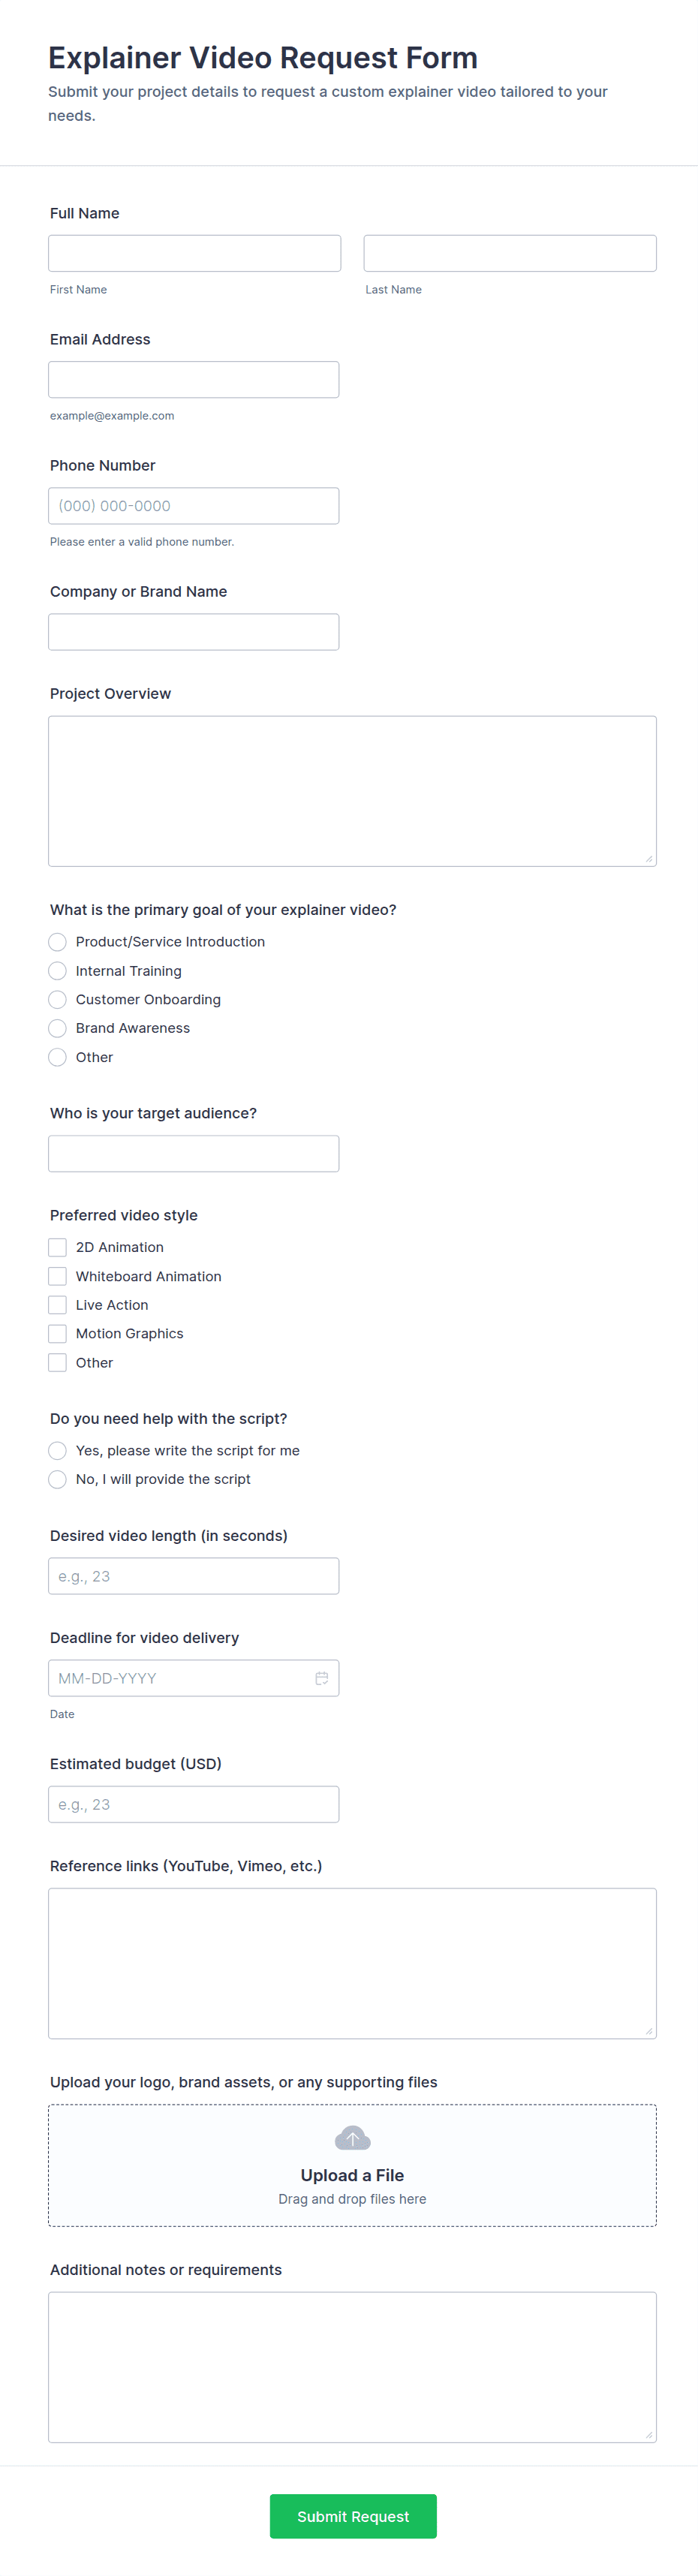Screen dimensions: 698x2576
Task: Check the Live Action checkbox
Action: pos(58,1305)
